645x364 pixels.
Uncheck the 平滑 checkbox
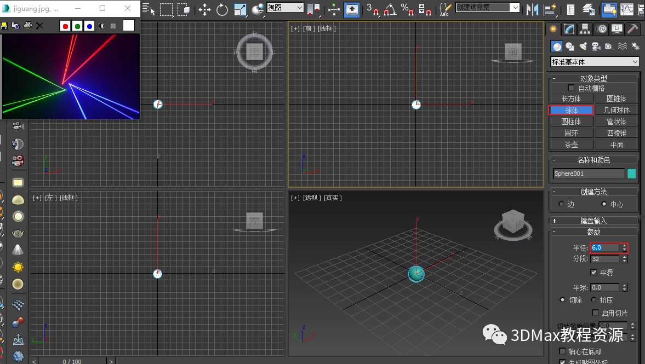(x=594, y=273)
